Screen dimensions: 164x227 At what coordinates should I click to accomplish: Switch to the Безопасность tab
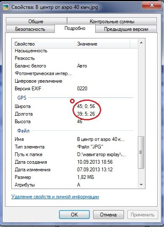point(30,29)
